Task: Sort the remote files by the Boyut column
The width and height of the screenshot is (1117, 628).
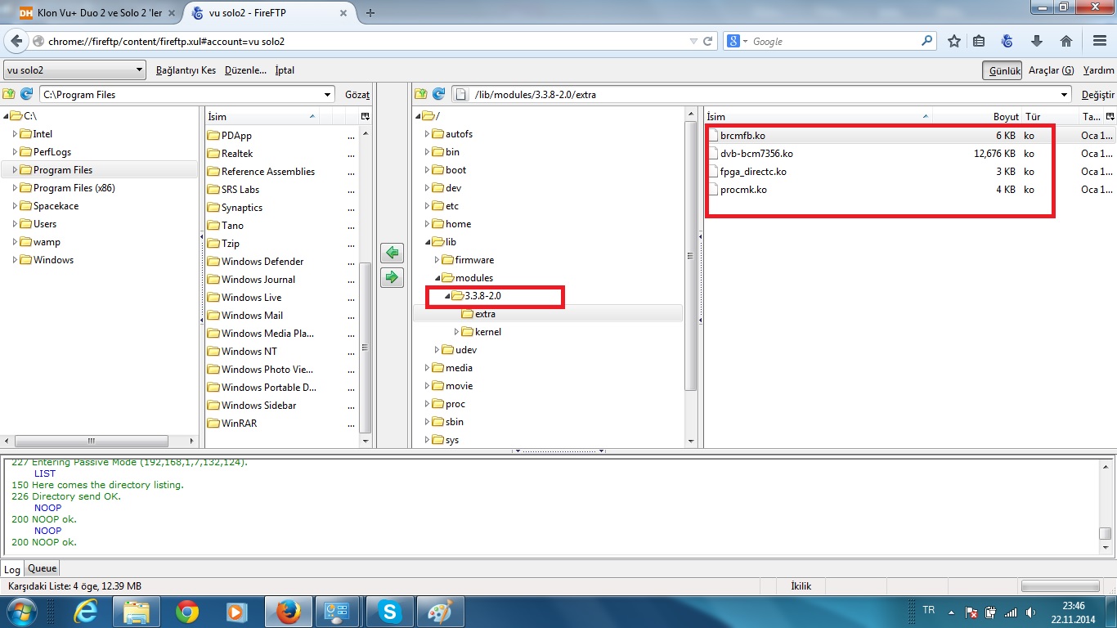Action: [x=976, y=117]
